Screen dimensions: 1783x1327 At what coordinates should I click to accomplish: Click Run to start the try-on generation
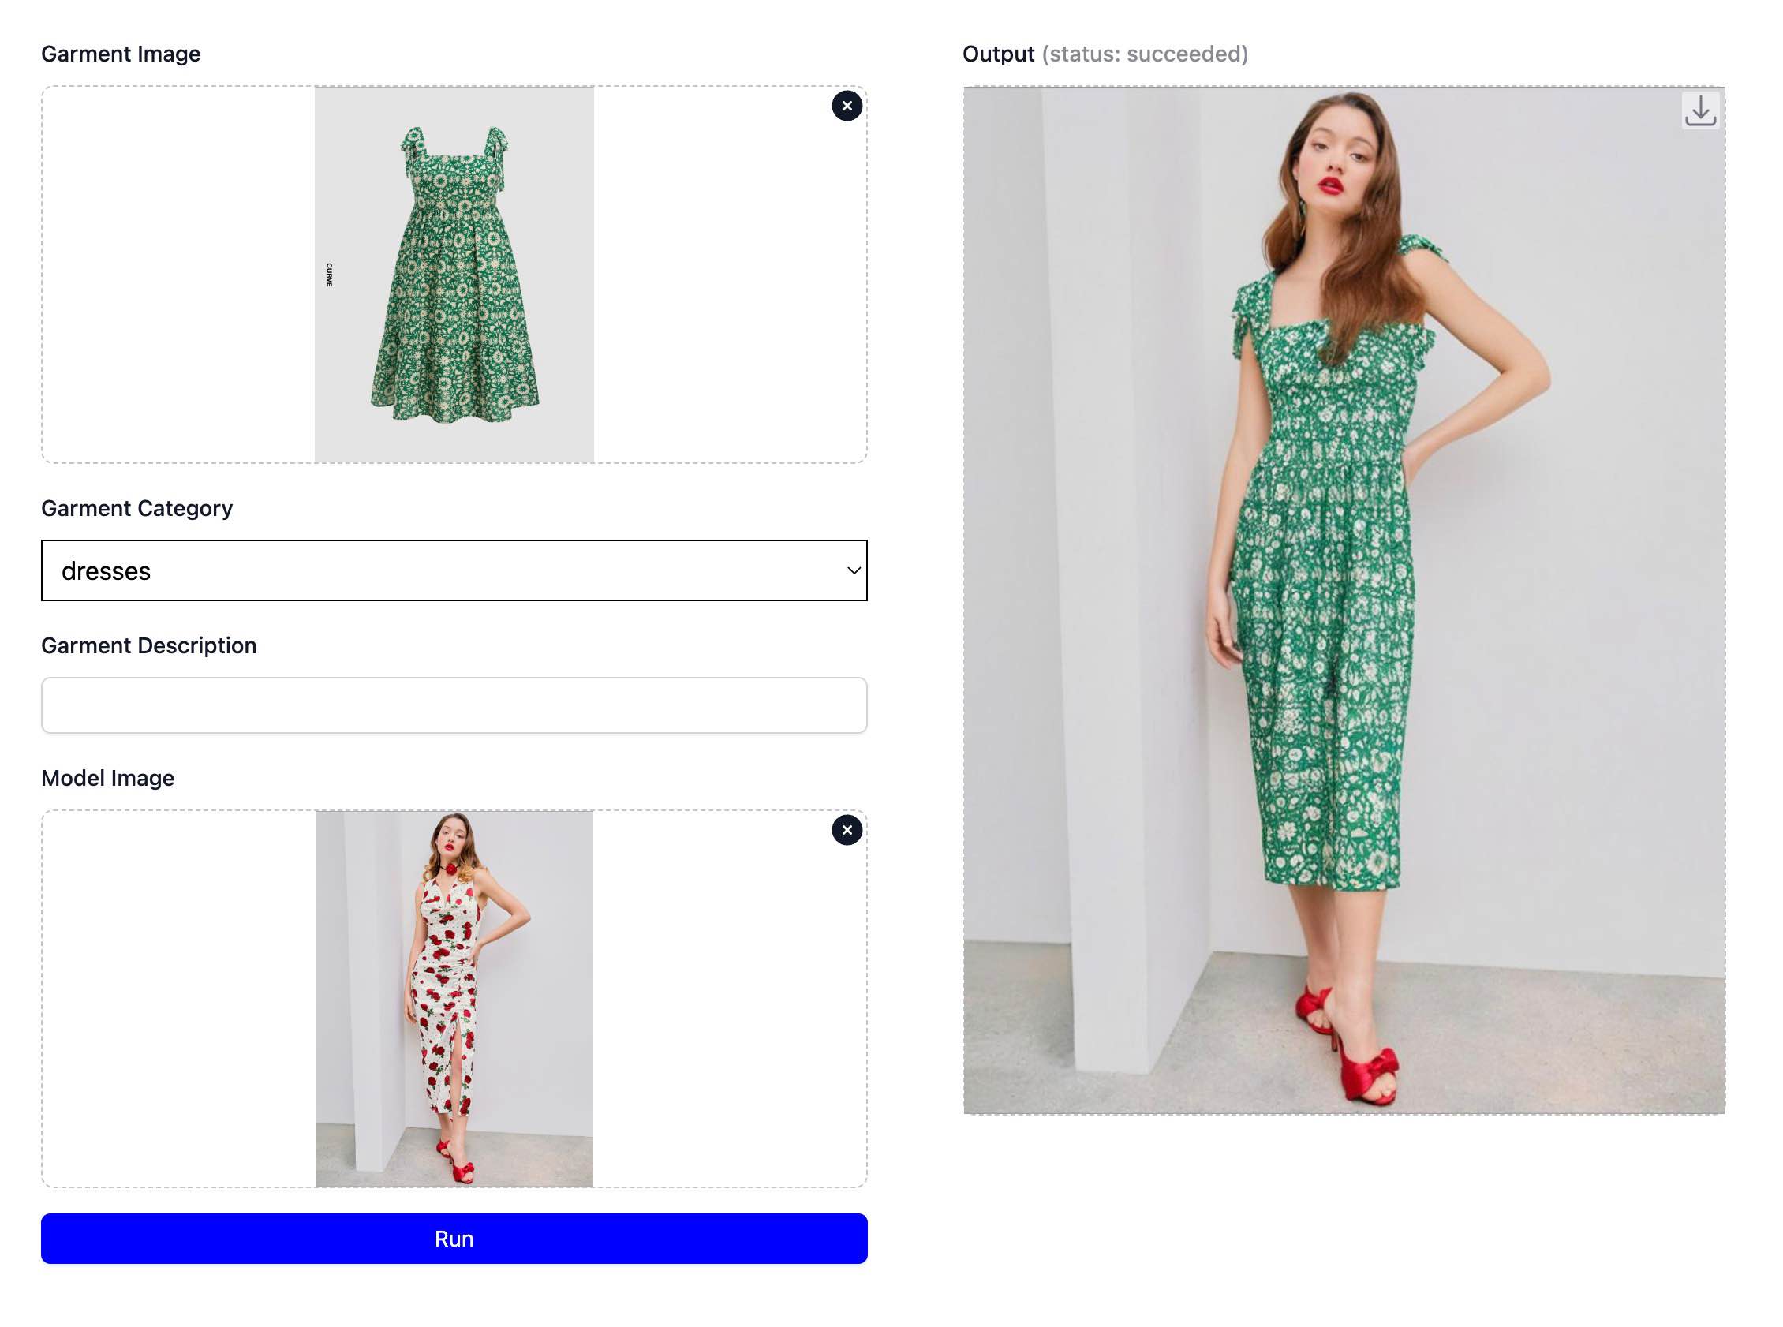click(x=454, y=1238)
